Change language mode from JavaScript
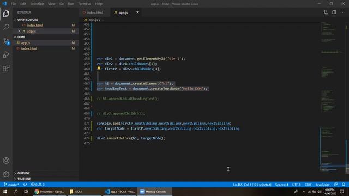This screenshot has height=196, width=349. click(x=322, y=185)
